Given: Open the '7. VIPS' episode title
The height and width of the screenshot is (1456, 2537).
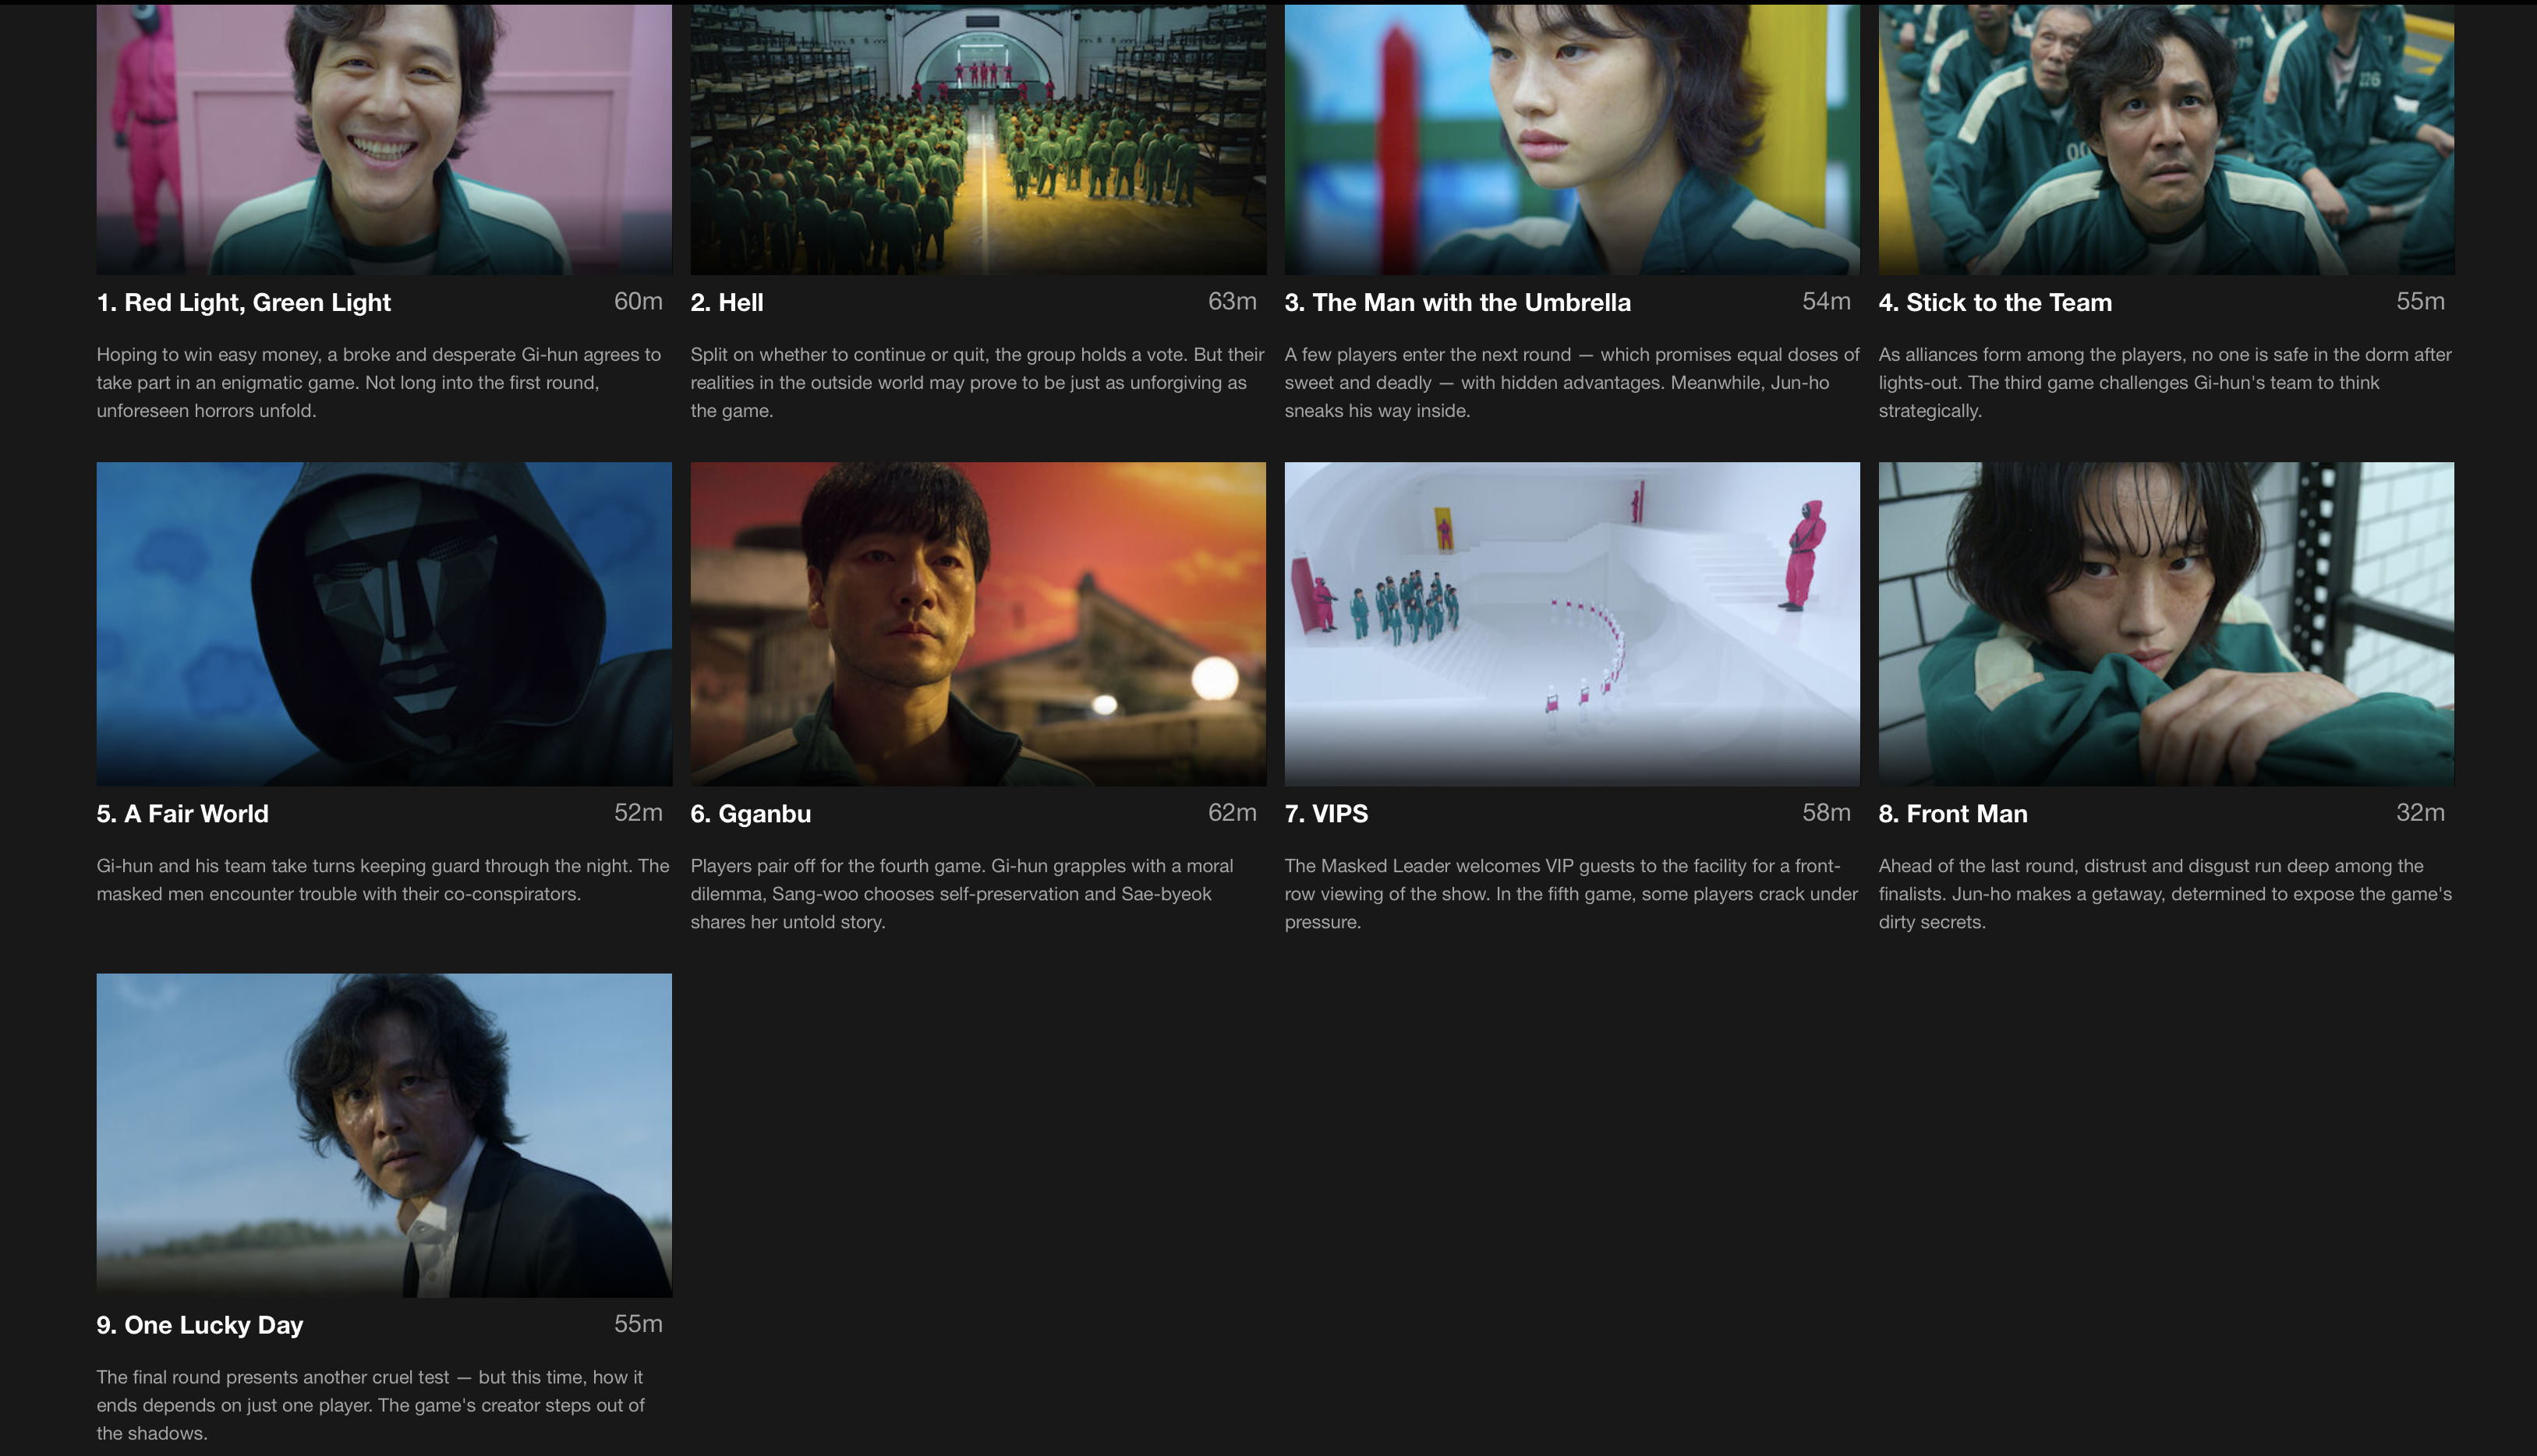Looking at the screenshot, I should (1326, 814).
